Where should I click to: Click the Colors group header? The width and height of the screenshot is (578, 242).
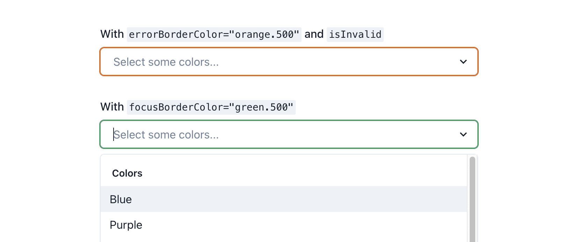[x=127, y=173]
